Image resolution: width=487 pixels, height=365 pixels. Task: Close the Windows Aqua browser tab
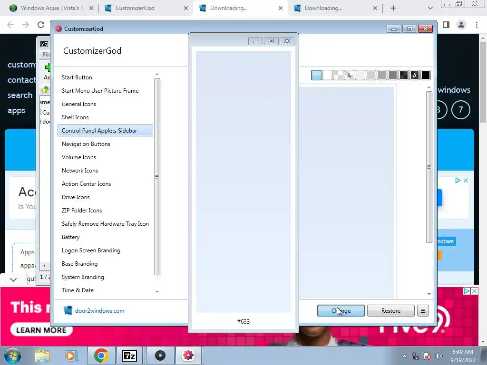tap(91, 8)
